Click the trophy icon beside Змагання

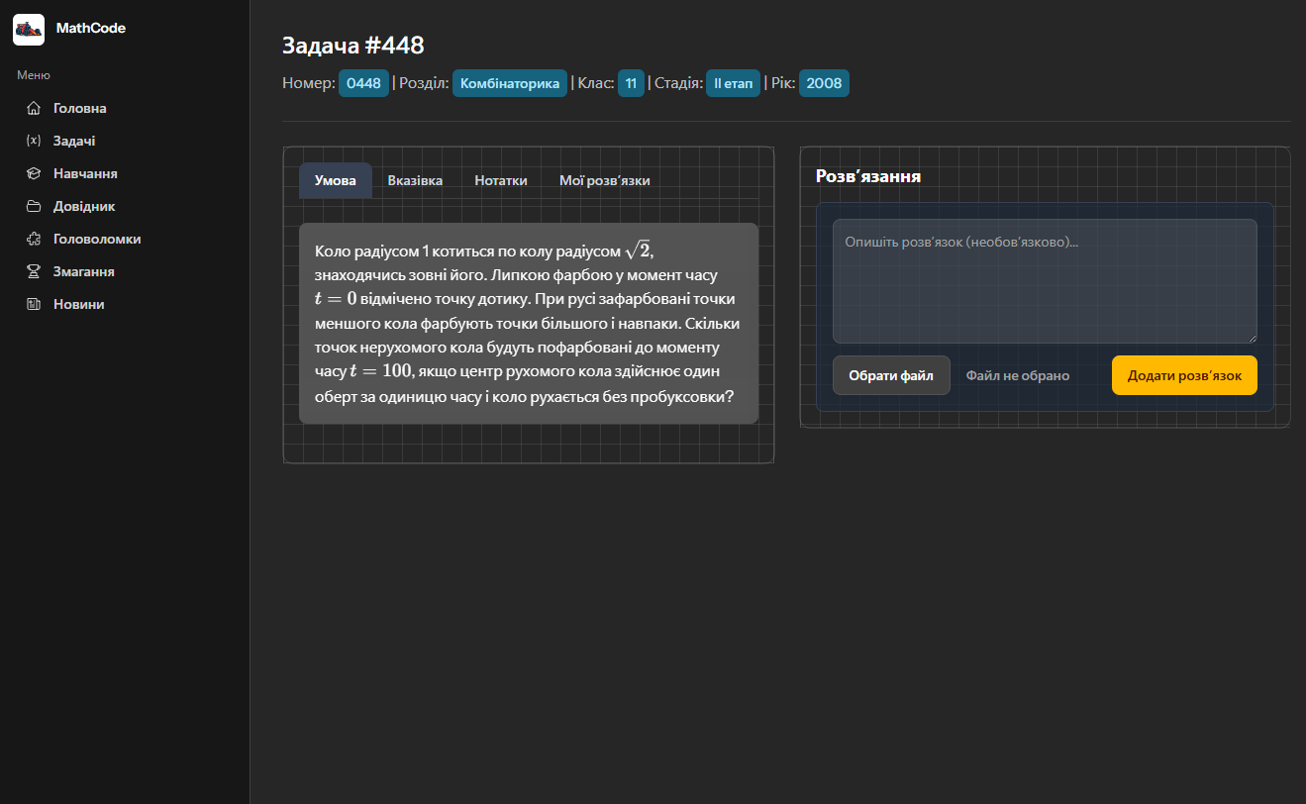coord(34,271)
